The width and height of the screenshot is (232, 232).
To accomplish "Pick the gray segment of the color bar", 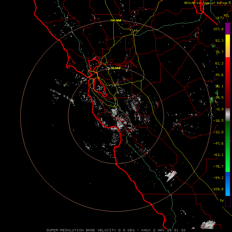I will point(228,115).
